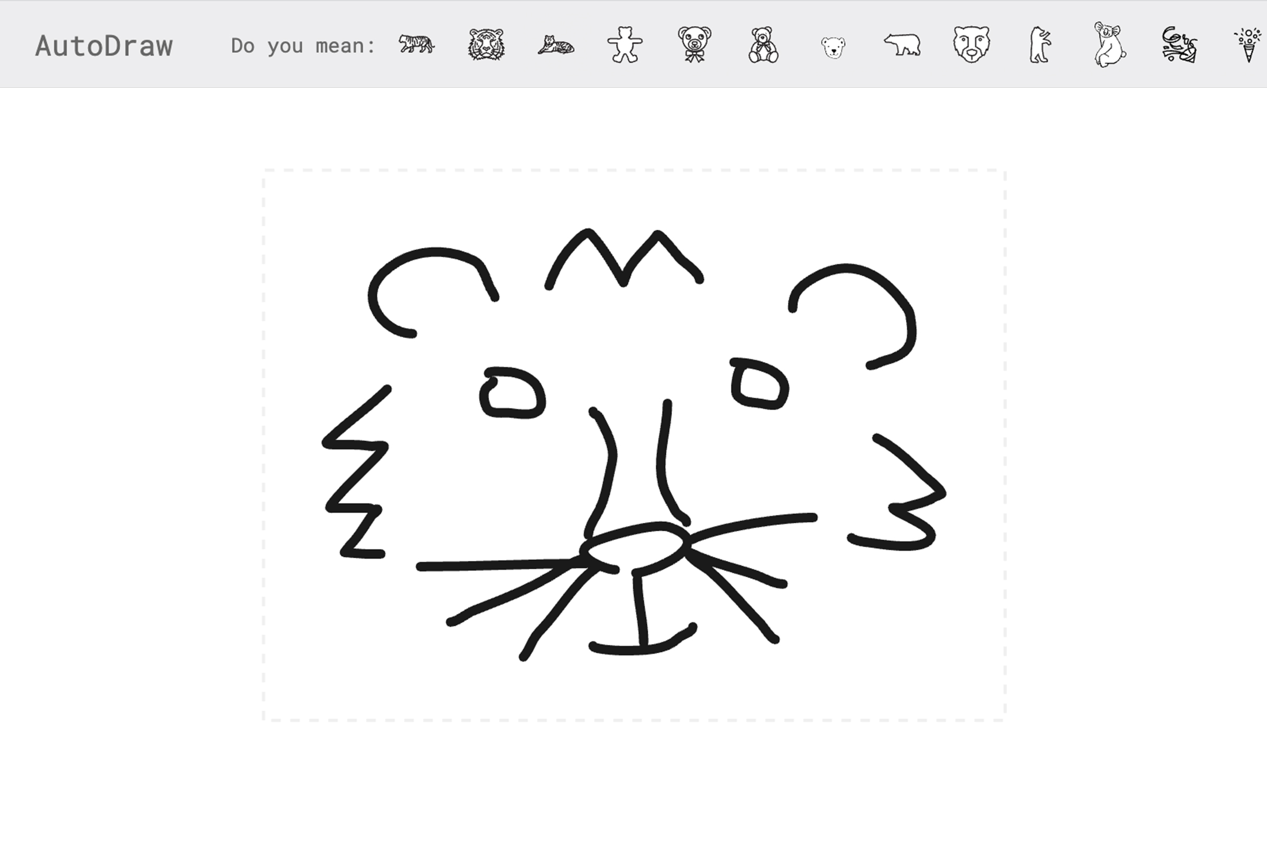Screen dimensions: 1267x845
Task: Click the AutoDraw logo text
Action: click(x=104, y=46)
